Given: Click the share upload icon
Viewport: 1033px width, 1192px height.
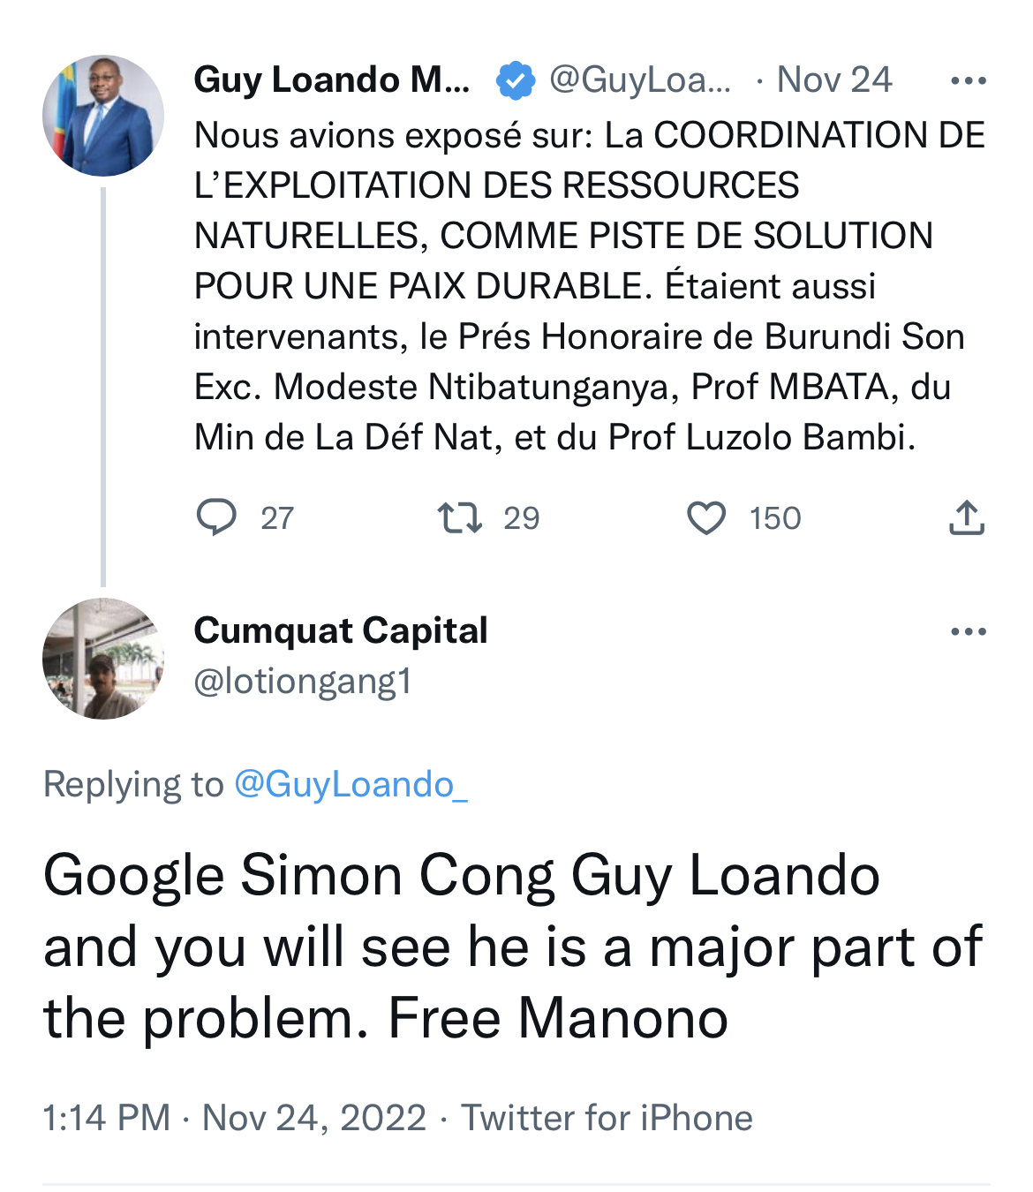Looking at the screenshot, I should [x=966, y=518].
